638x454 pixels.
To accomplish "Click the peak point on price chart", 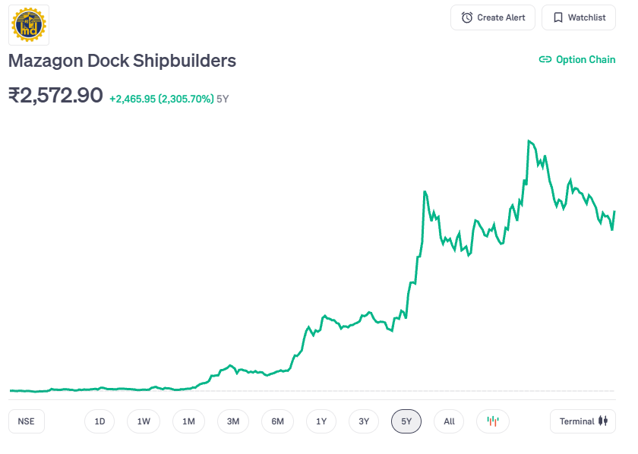I will [529, 141].
